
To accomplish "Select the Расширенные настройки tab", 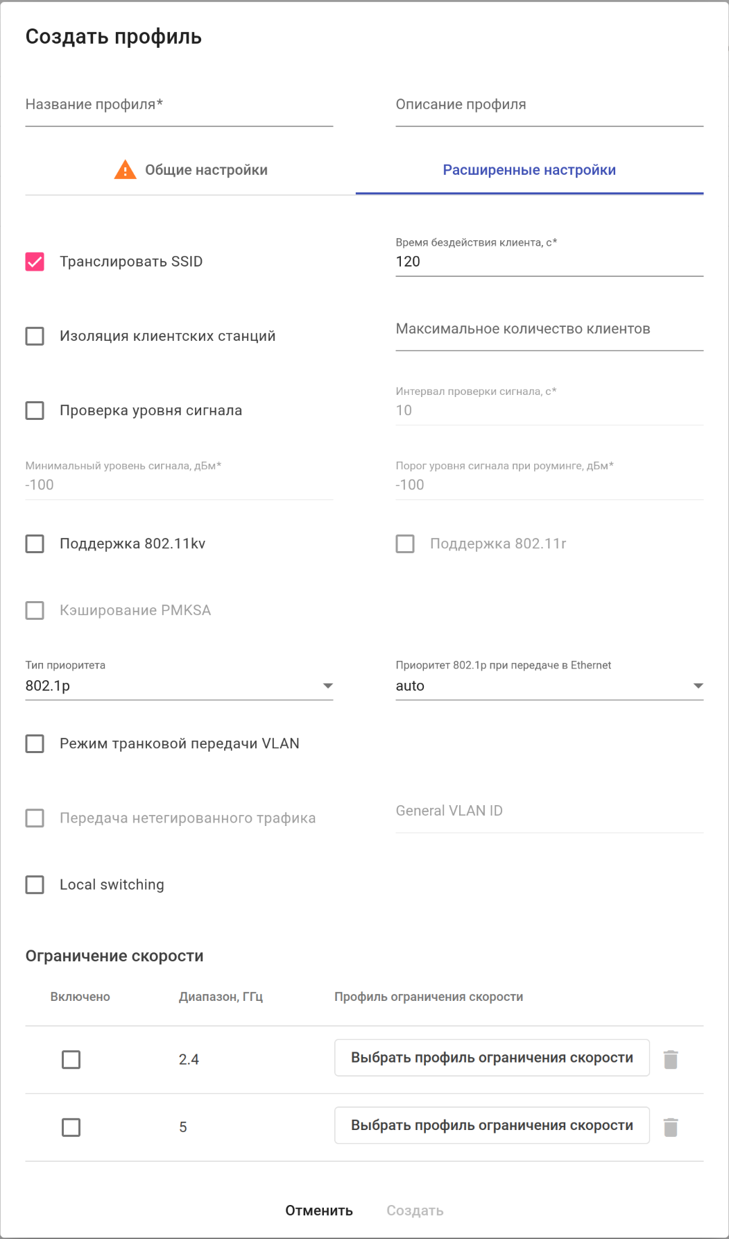I will click(529, 170).
